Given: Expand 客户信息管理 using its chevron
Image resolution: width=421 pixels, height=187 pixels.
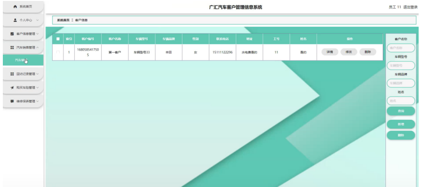Looking at the screenshot, I should coord(37,34).
